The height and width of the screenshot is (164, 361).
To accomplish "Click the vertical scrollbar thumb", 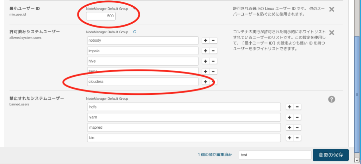I will tap(357, 95).
